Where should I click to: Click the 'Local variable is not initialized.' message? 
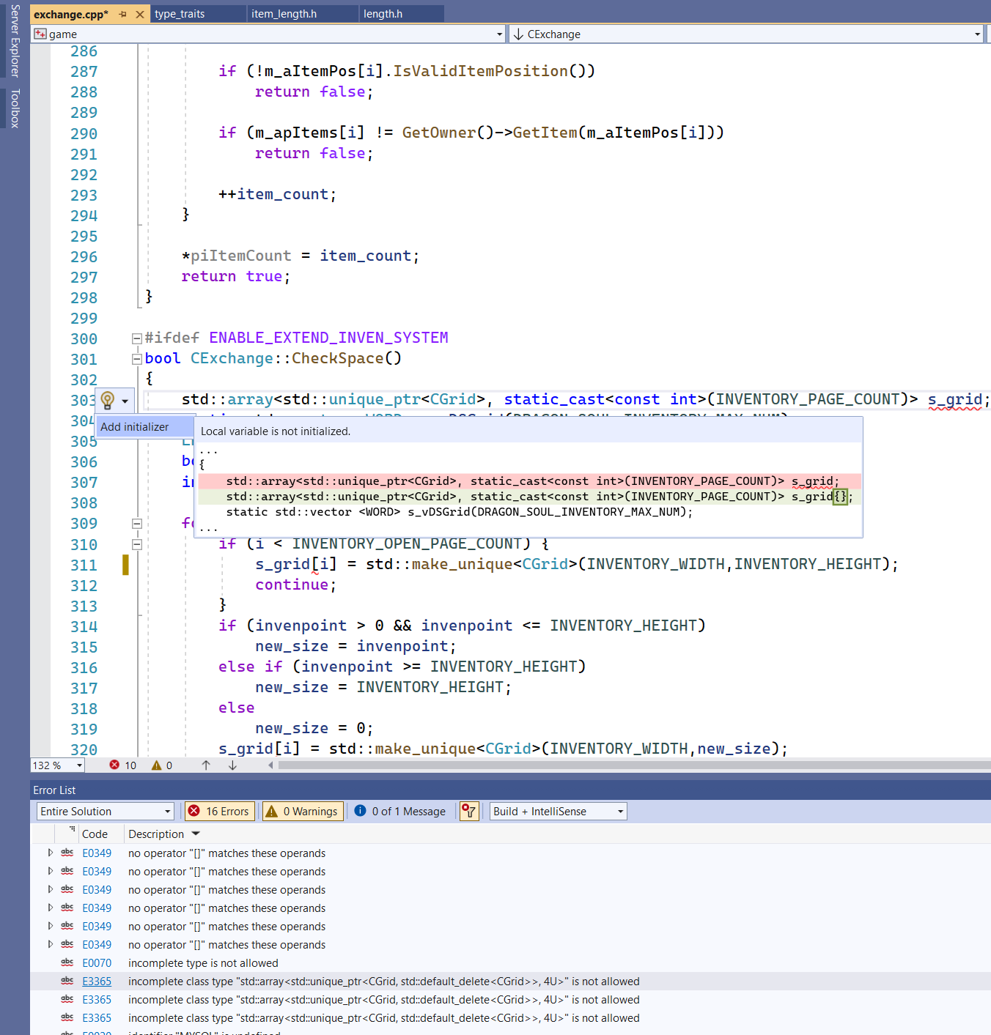tap(276, 431)
